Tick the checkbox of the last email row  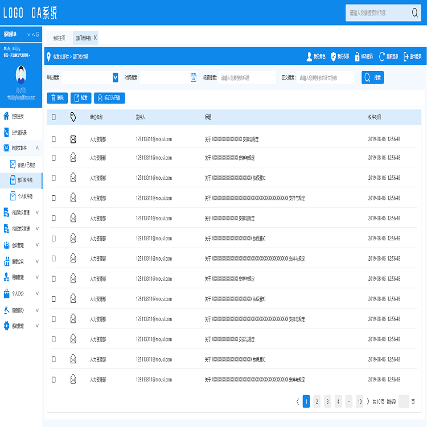(54, 379)
